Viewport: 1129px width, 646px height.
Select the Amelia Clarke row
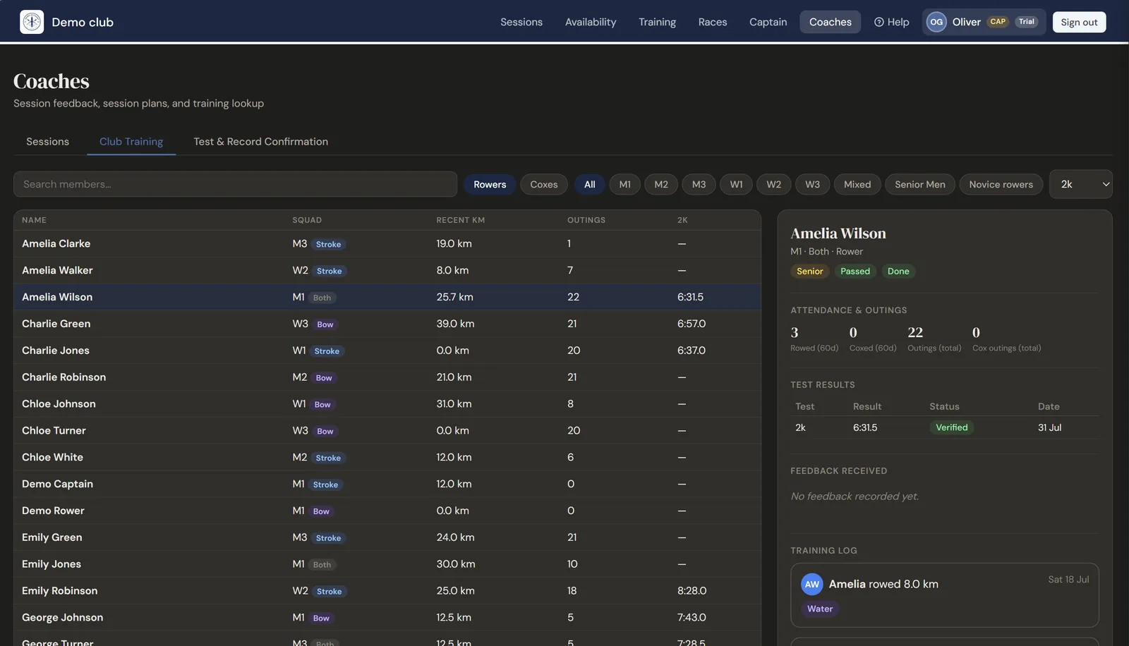(x=387, y=243)
